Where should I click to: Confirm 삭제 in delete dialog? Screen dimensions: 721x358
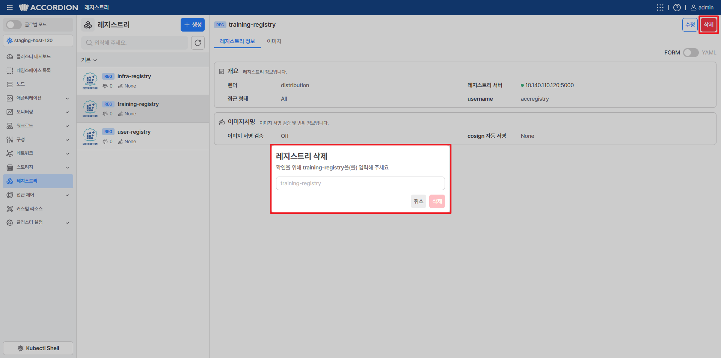click(x=437, y=201)
